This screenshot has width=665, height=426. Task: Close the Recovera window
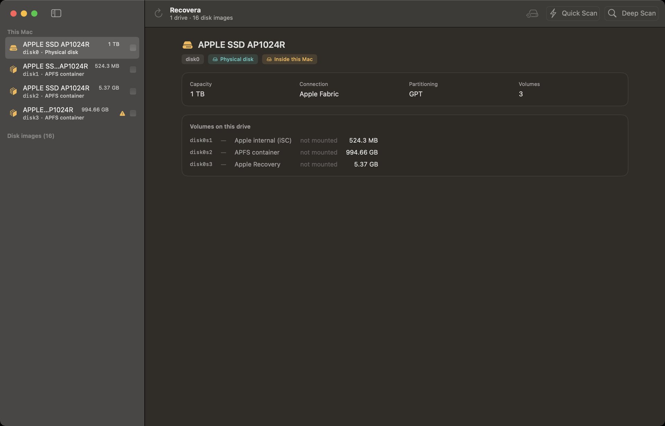tap(14, 14)
